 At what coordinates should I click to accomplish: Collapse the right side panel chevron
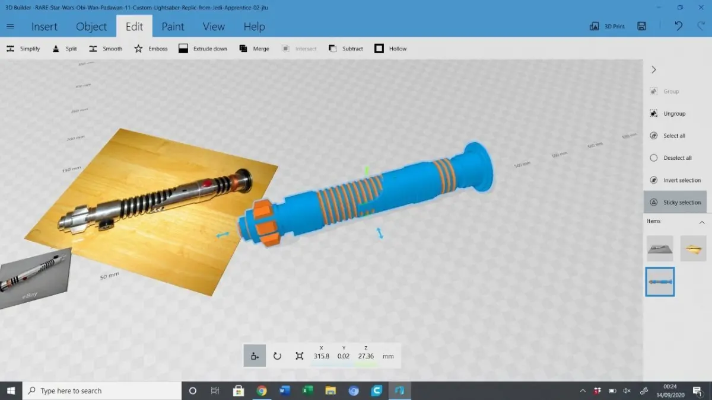[x=654, y=69]
